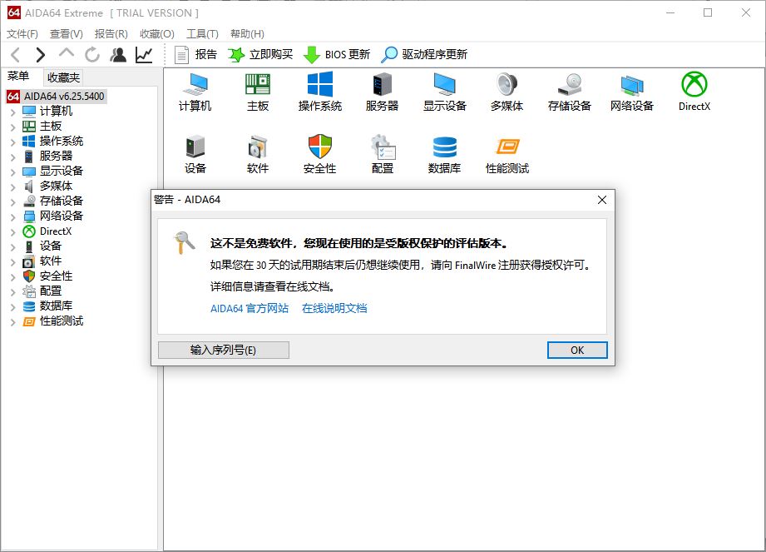Click the BIOS 更新 toolbar button
Viewport: 766px width, 552px height.
click(x=337, y=55)
